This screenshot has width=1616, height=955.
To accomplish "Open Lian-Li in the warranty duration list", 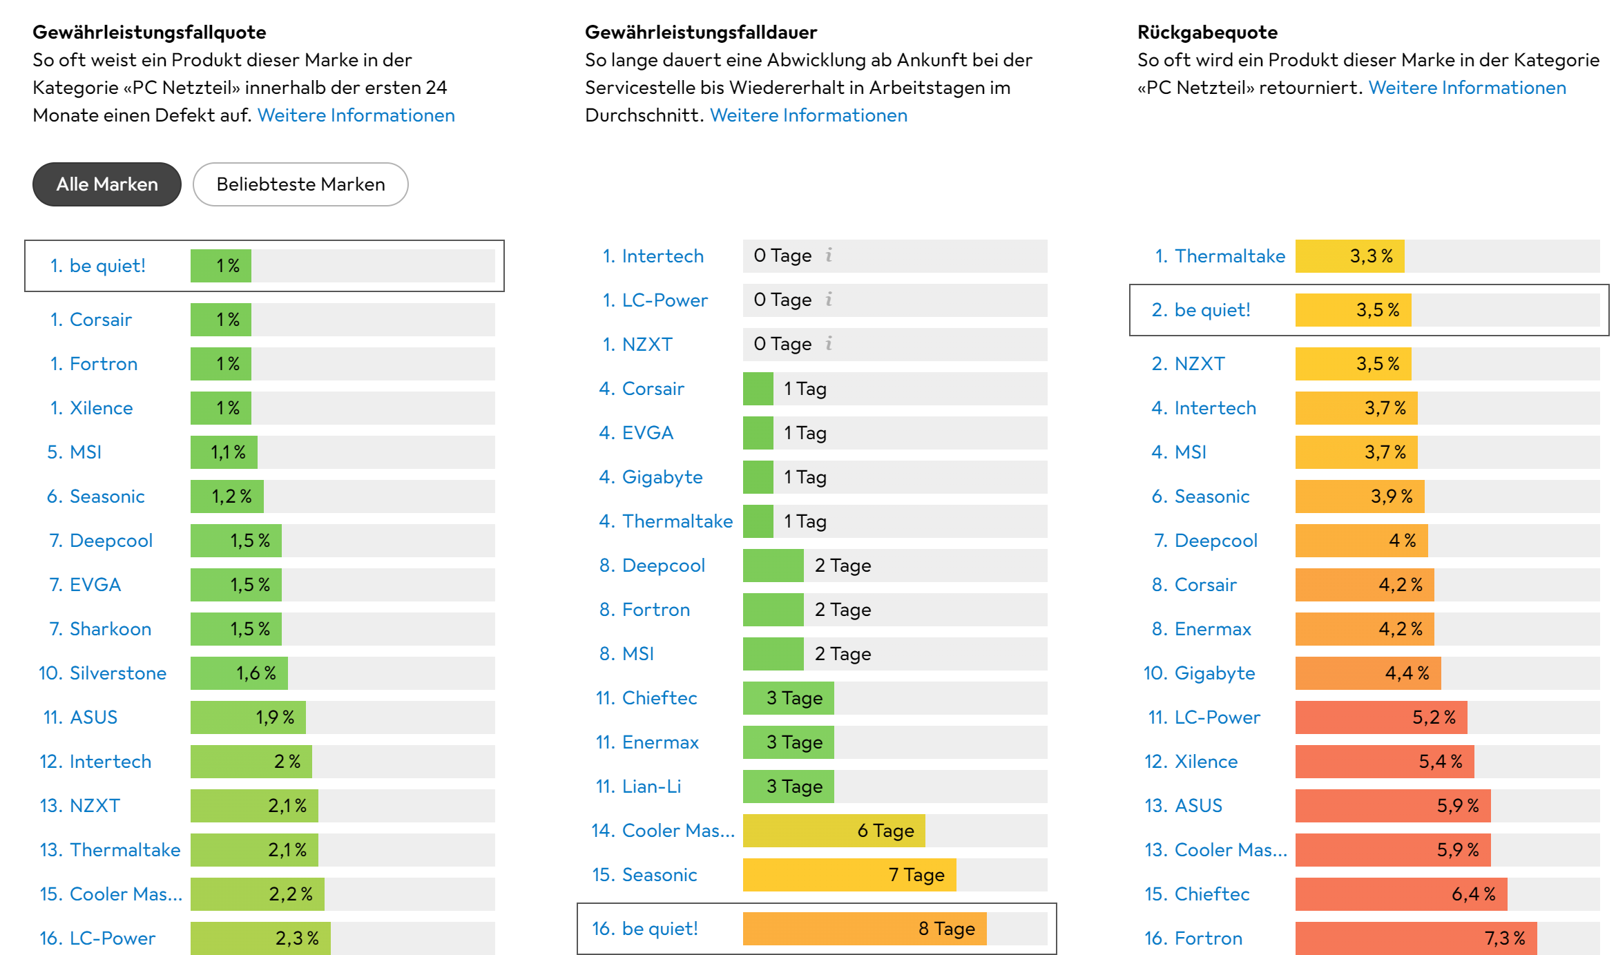I will [651, 787].
